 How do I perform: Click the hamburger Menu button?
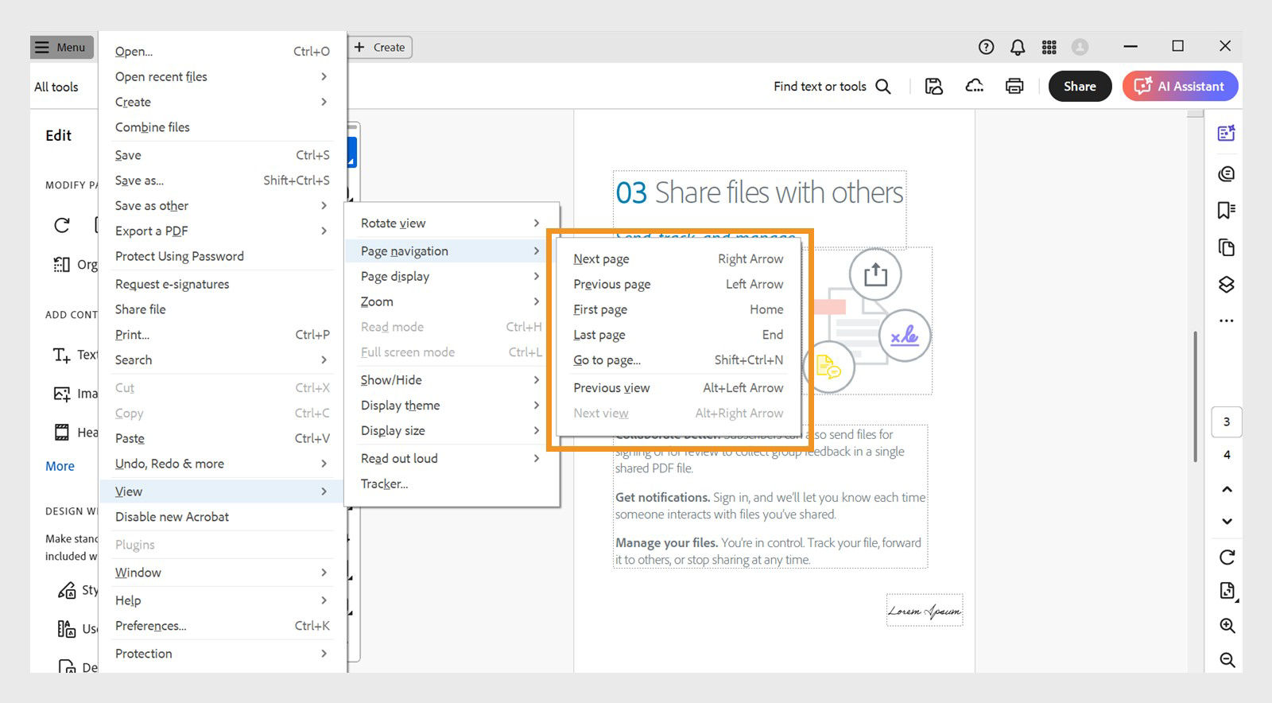coord(62,48)
